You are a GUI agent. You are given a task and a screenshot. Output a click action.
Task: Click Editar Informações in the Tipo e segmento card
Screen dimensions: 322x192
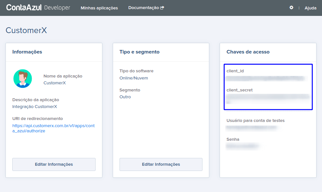(x=161, y=164)
